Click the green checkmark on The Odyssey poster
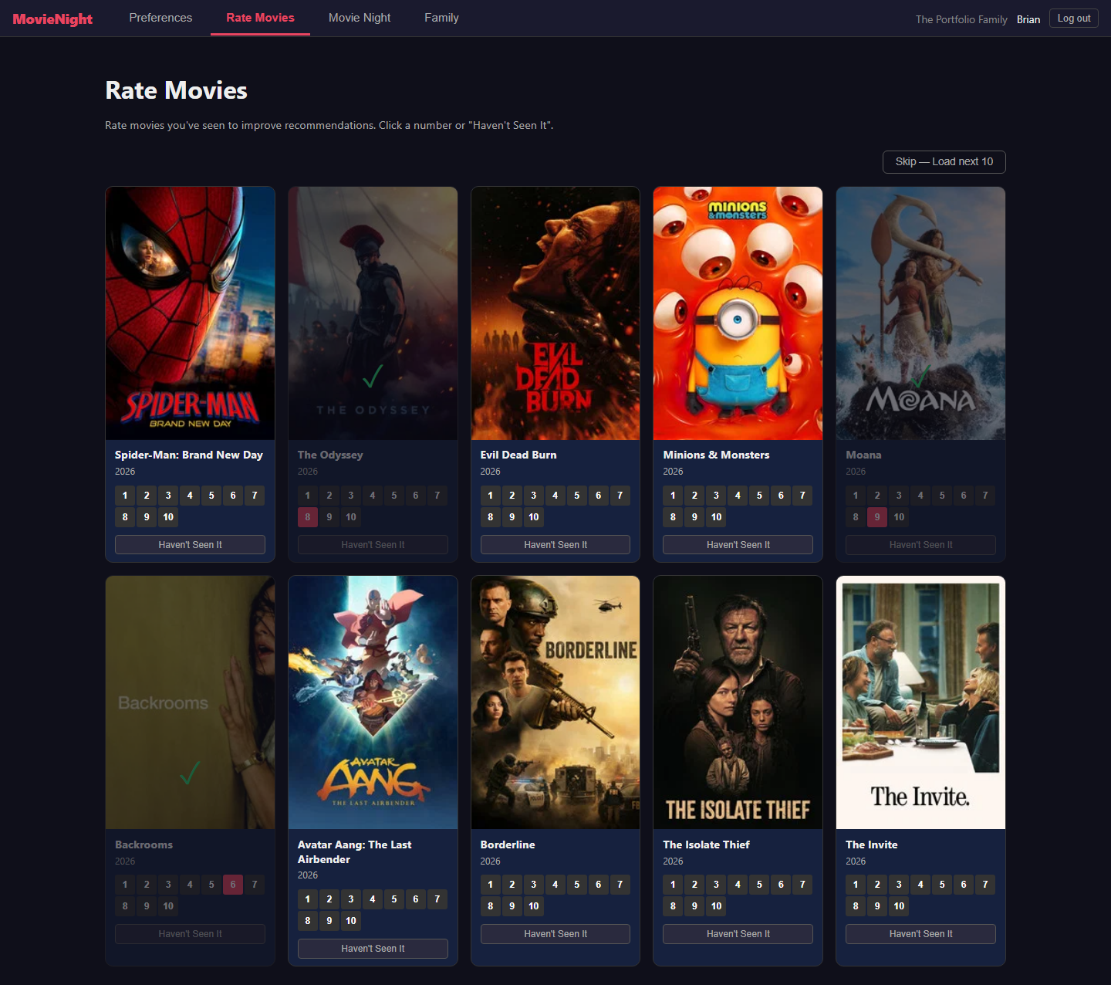The image size is (1111, 985). pos(373,377)
